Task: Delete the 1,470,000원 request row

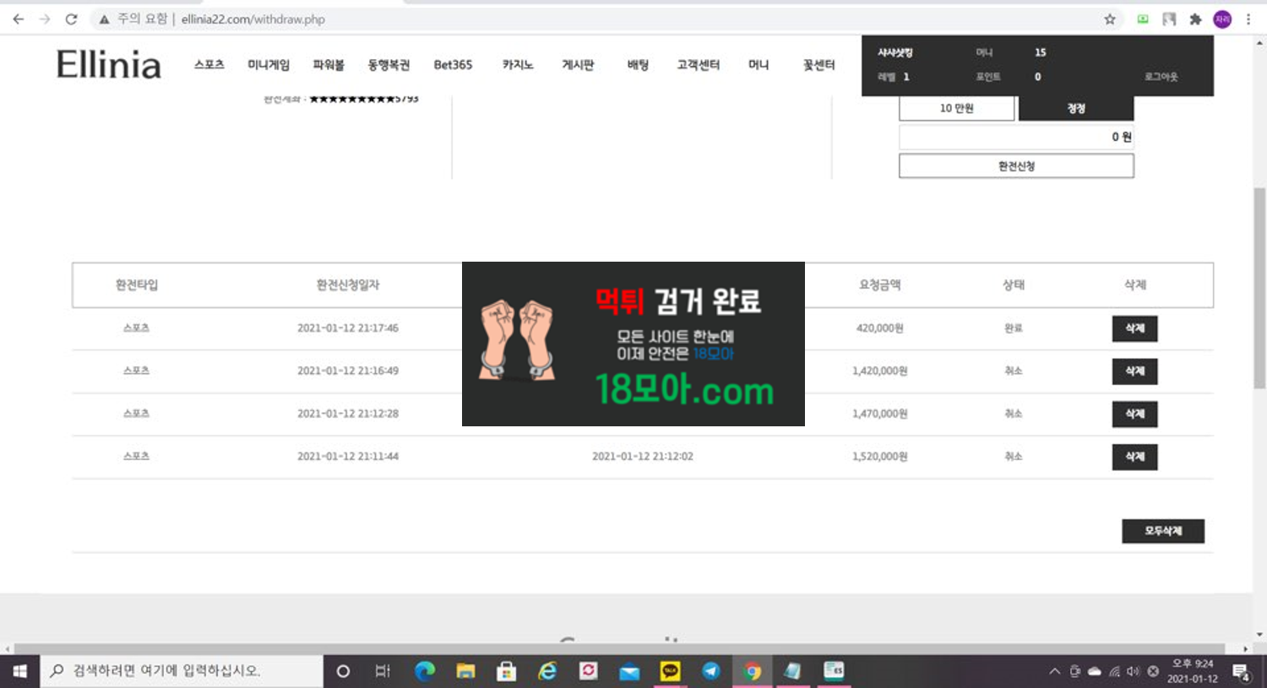Action: (1134, 414)
